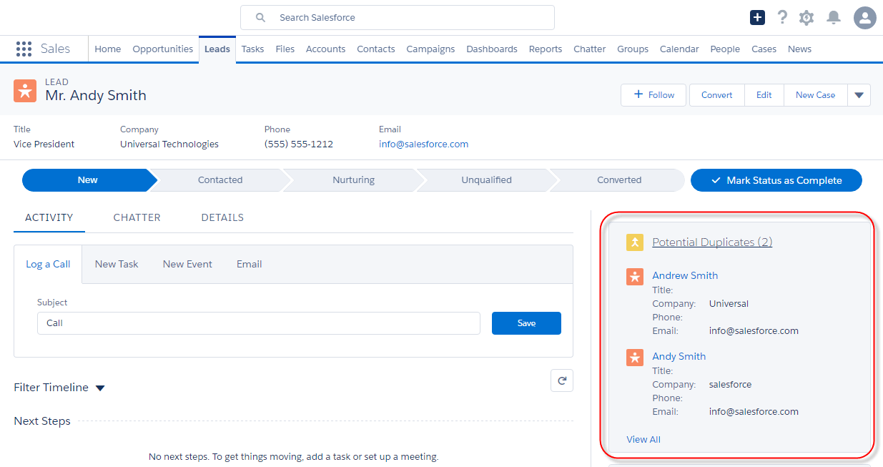Open the Andrew Smith duplicate lead

tap(685, 275)
